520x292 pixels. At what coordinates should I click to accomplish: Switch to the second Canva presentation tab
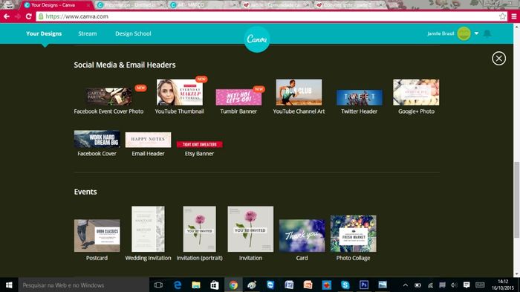click(129, 5)
